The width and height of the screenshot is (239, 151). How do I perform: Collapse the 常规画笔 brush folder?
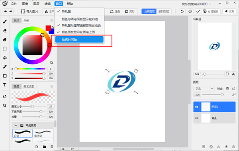click(x=16, y=126)
